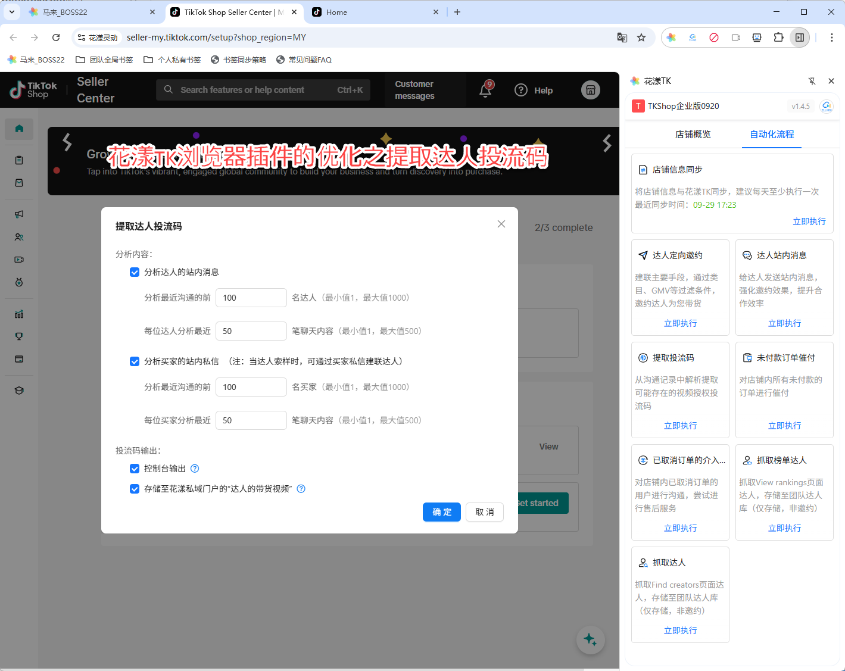The width and height of the screenshot is (845, 671).
Task: Toggle 存储至花漾私域门户 checkbox
Action: pyautogui.click(x=135, y=489)
